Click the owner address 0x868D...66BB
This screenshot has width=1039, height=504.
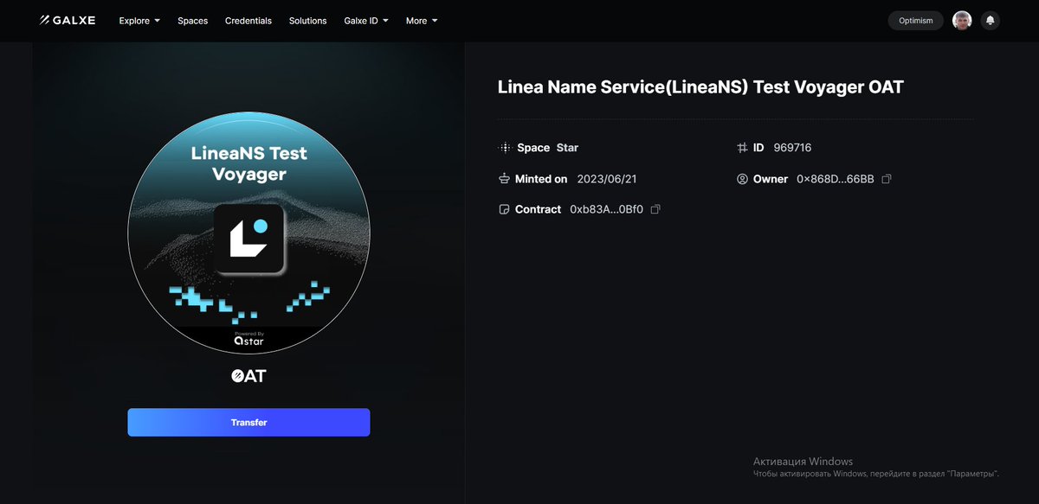point(835,179)
